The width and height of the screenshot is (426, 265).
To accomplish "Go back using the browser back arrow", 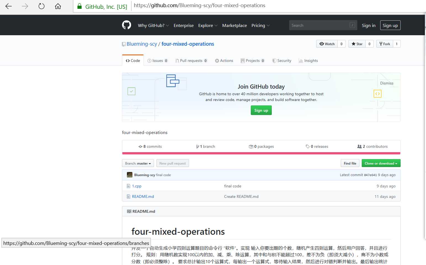I will pos(9,6).
